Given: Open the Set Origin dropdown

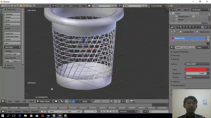Looking at the screenshot, I should (x=13, y=47).
